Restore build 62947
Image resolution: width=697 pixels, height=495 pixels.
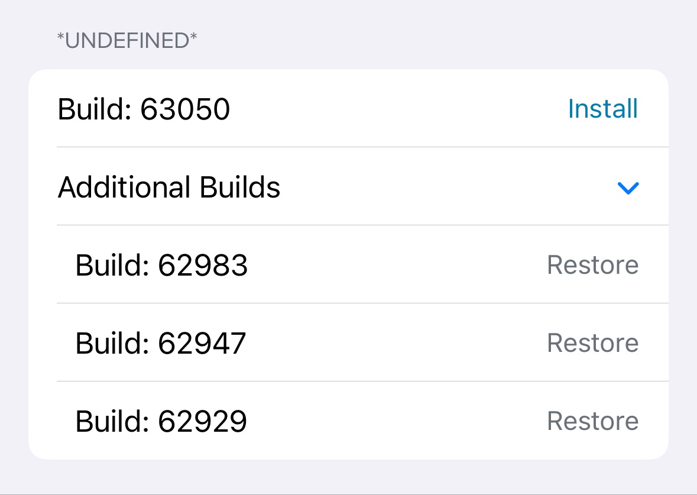point(592,343)
